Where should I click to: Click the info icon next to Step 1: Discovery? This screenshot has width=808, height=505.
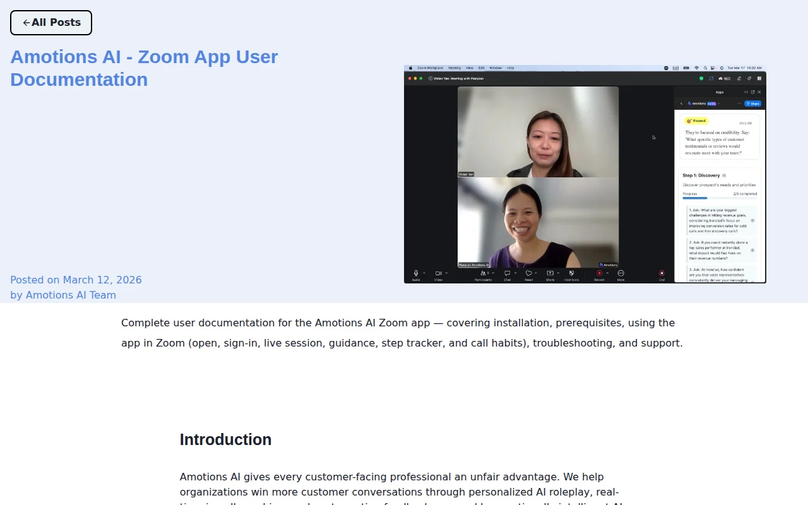click(x=724, y=175)
